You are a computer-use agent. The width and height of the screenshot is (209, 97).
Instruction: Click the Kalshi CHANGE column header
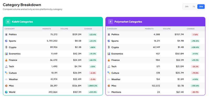click(88, 29)
